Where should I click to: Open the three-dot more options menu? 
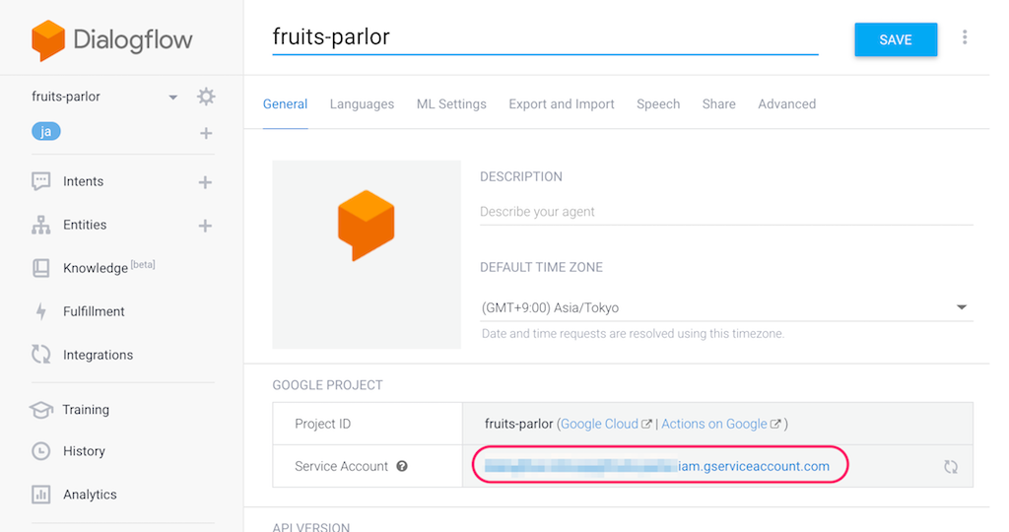click(964, 37)
